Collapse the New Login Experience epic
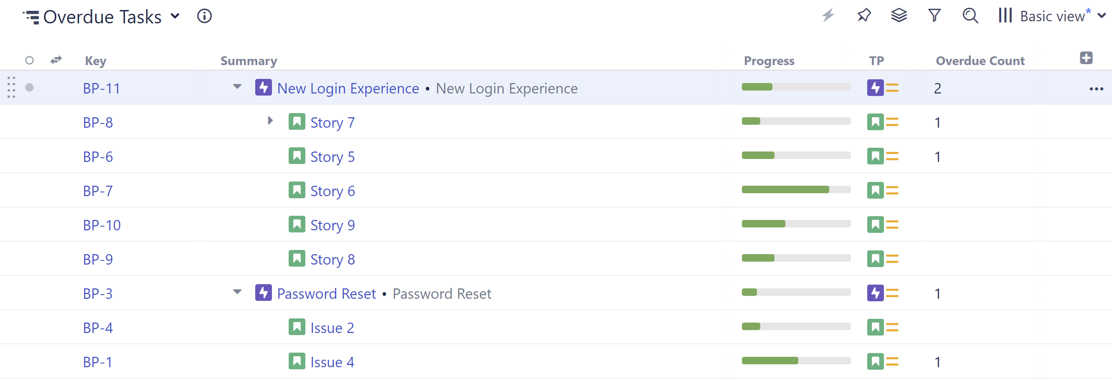Viewport: 1112px width, 381px height. point(237,87)
